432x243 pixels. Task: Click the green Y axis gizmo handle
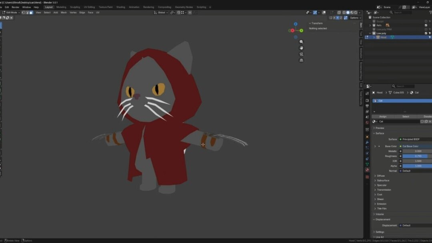tap(301, 30)
